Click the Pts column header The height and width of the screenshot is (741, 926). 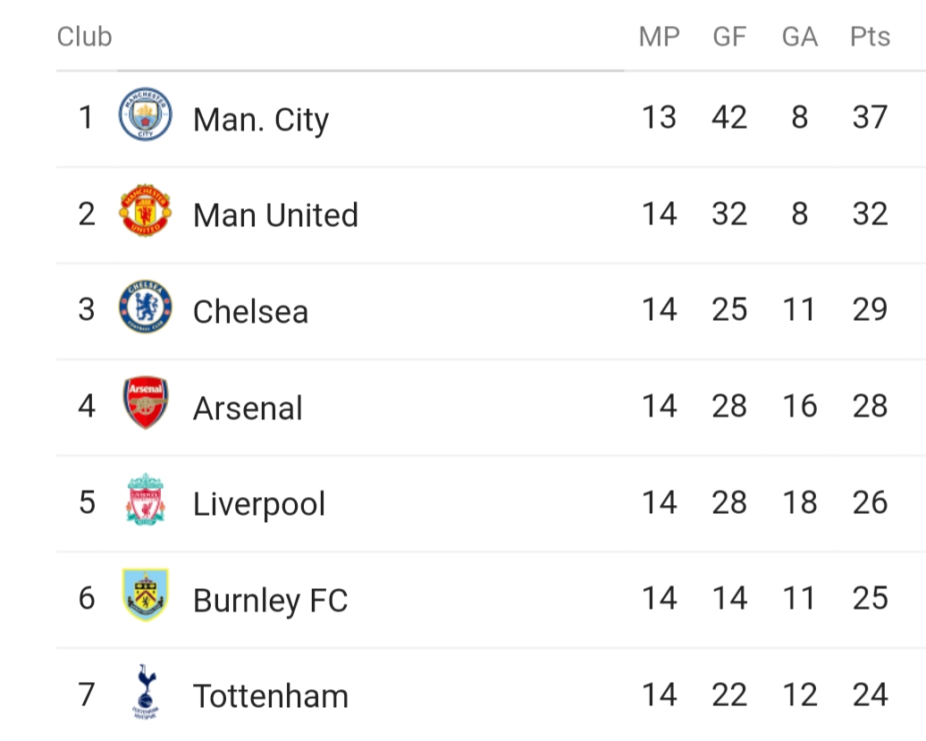pyautogui.click(x=870, y=37)
